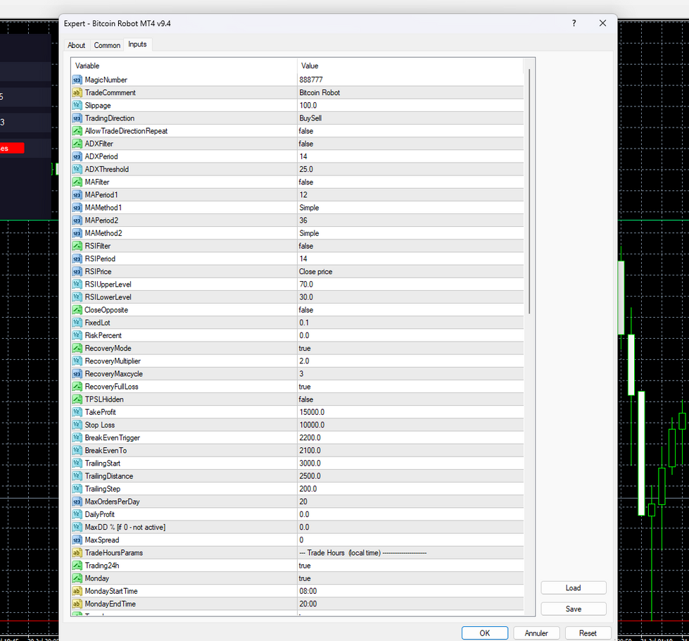
Task: Click the string icon beside TradeHoursParams
Action: (x=77, y=553)
